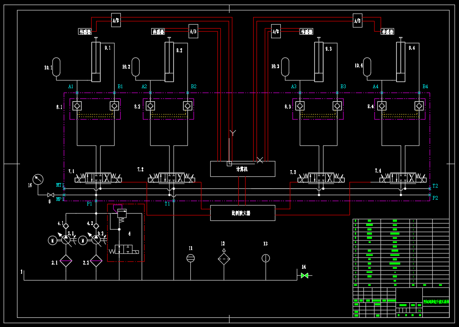Select air breather filter symbol 12
The image size is (459, 327).
coord(224,258)
